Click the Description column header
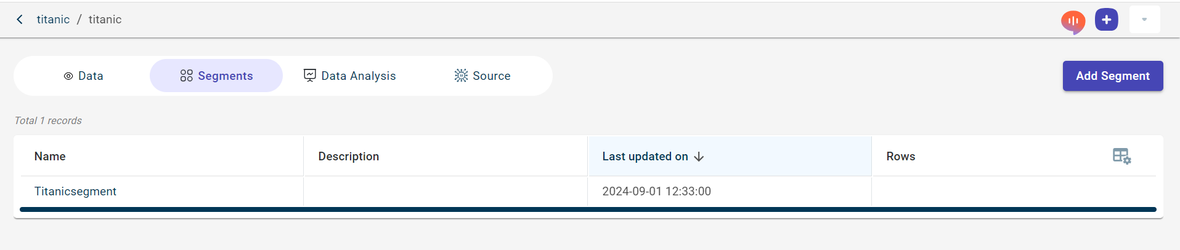 pyautogui.click(x=348, y=157)
